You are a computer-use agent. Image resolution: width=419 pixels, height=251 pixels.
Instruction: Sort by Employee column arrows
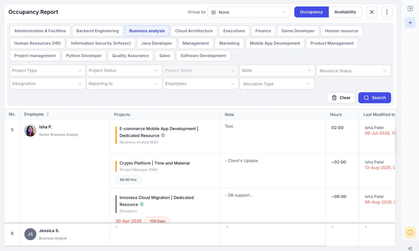tap(48, 114)
